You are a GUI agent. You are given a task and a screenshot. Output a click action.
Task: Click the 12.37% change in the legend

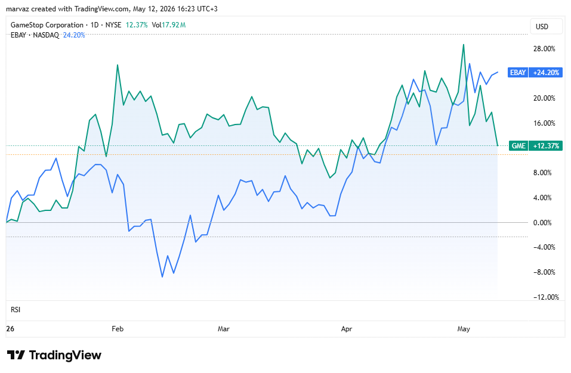click(x=137, y=24)
